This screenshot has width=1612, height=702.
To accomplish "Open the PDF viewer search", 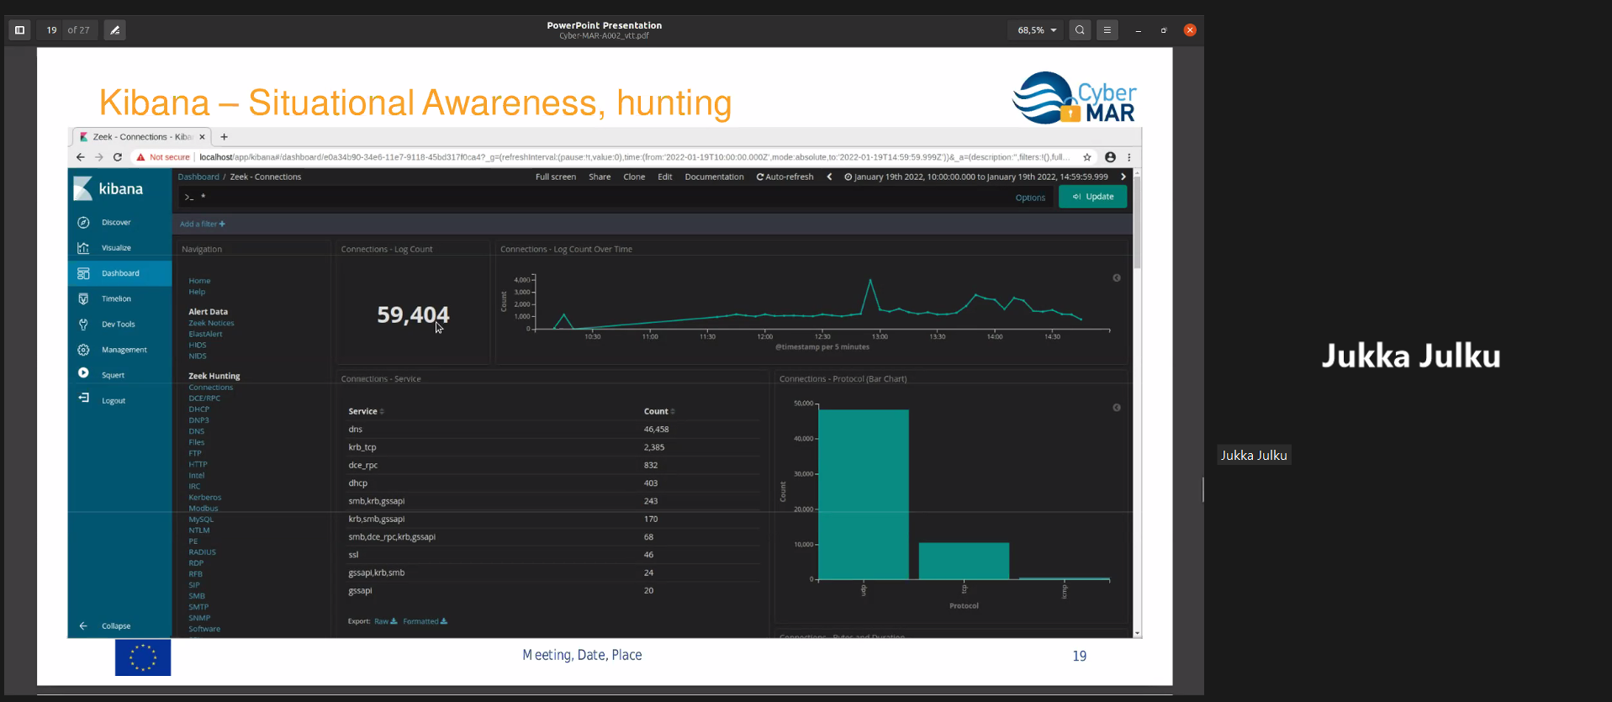I will pyautogui.click(x=1080, y=30).
